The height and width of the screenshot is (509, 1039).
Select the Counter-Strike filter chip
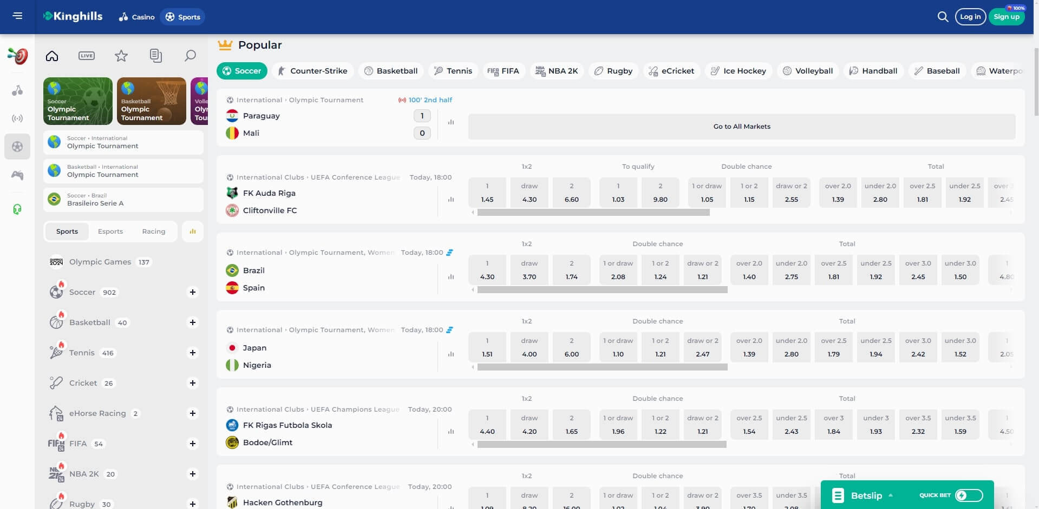[x=312, y=71]
